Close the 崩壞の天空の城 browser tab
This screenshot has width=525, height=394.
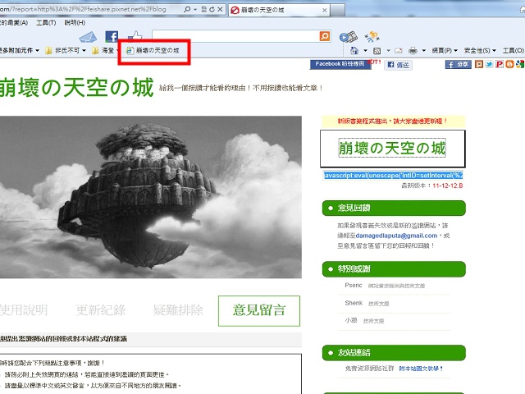[x=325, y=10]
